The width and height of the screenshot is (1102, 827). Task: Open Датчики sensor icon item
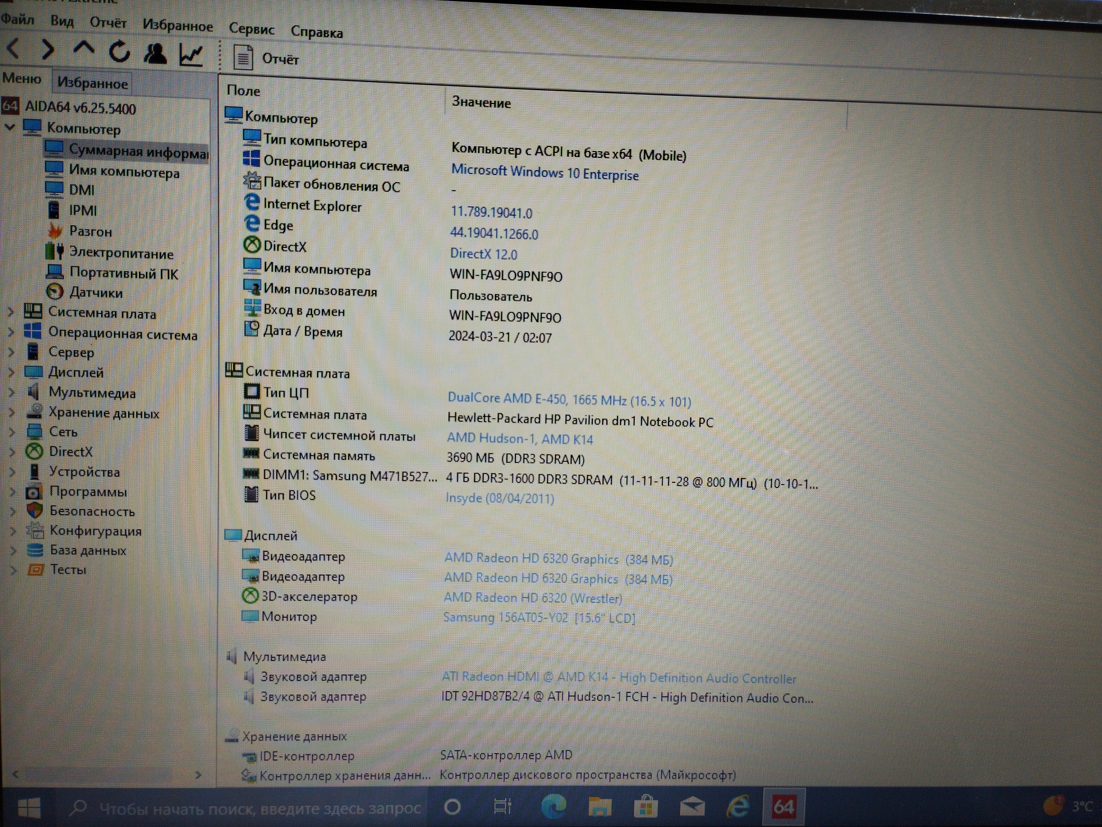[55, 292]
